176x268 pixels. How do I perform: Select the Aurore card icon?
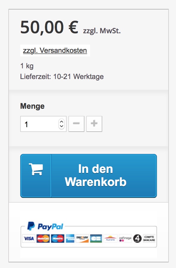click(110, 238)
